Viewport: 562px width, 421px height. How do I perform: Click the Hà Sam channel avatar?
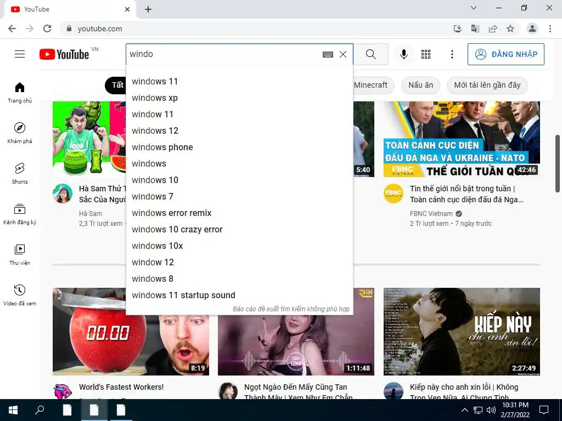coord(63,194)
